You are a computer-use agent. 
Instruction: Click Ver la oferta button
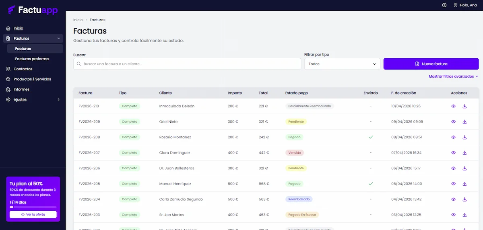click(33, 214)
